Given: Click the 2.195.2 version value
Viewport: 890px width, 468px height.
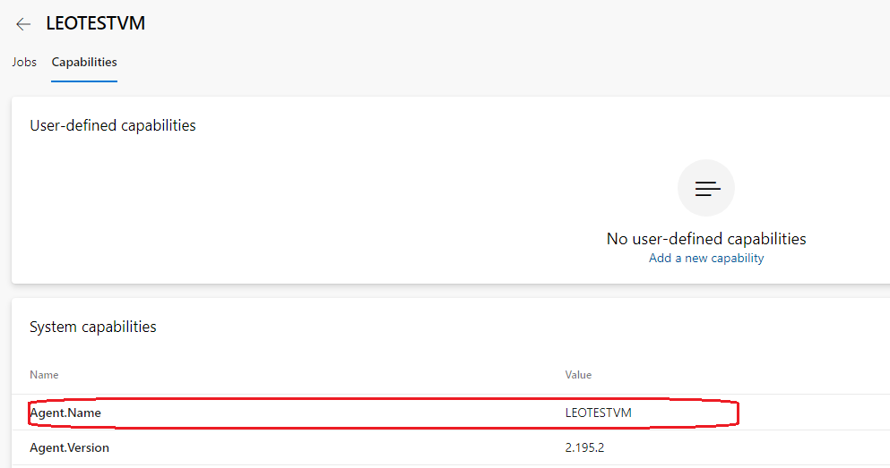Looking at the screenshot, I should click(584, 447).
